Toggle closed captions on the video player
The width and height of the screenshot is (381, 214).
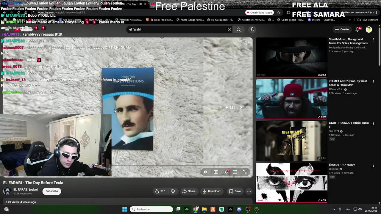(x=216, y=172)
